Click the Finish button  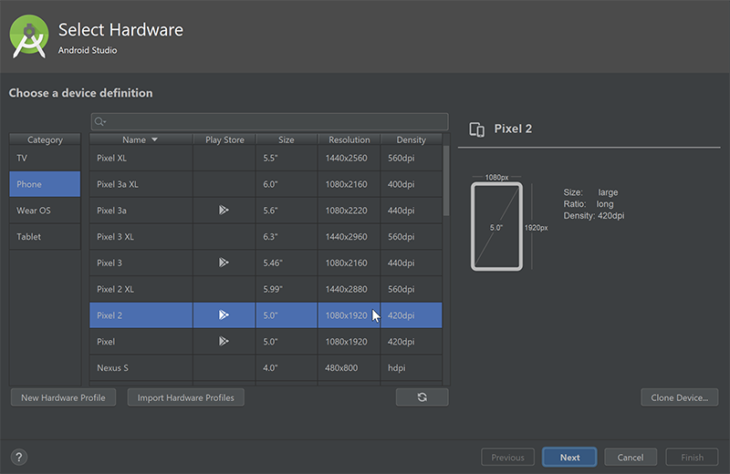[x=692, y=458]
